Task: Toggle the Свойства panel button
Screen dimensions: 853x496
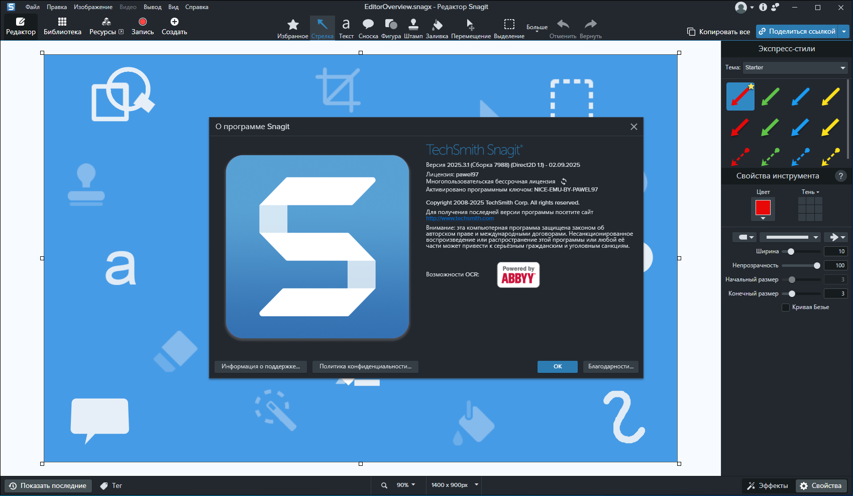Action: pyautogui.click(x=821, y=485)
